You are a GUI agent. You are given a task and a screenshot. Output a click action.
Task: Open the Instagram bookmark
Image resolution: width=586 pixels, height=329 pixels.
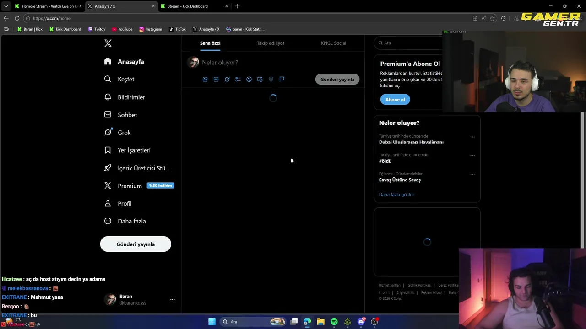coord(151,29)
